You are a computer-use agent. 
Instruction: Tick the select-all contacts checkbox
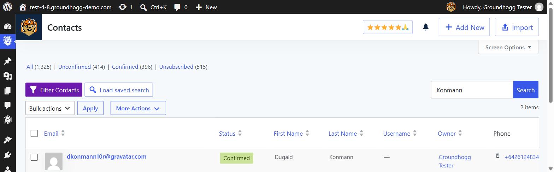click(x=34, y=133)
